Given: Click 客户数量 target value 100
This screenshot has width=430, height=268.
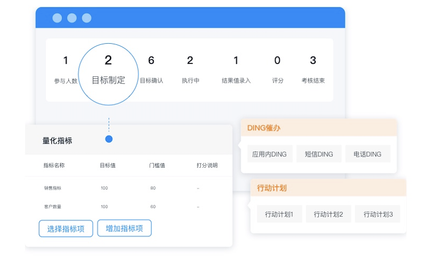Looking at the screenshot, I should [104, 207].
